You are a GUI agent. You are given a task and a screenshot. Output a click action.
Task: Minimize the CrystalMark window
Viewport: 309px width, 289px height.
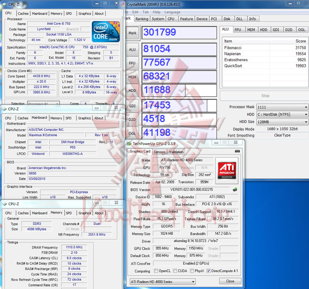[x=290, y=3]
